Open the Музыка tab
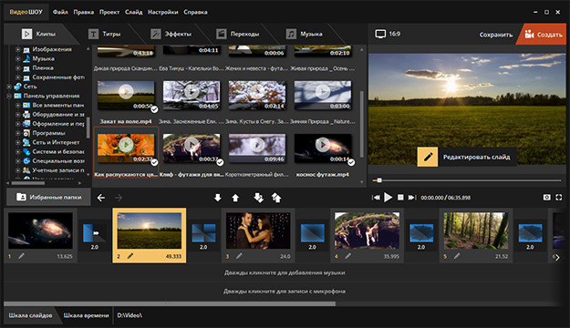Screen dimensions: 570x328 click(x=305, y=34)
